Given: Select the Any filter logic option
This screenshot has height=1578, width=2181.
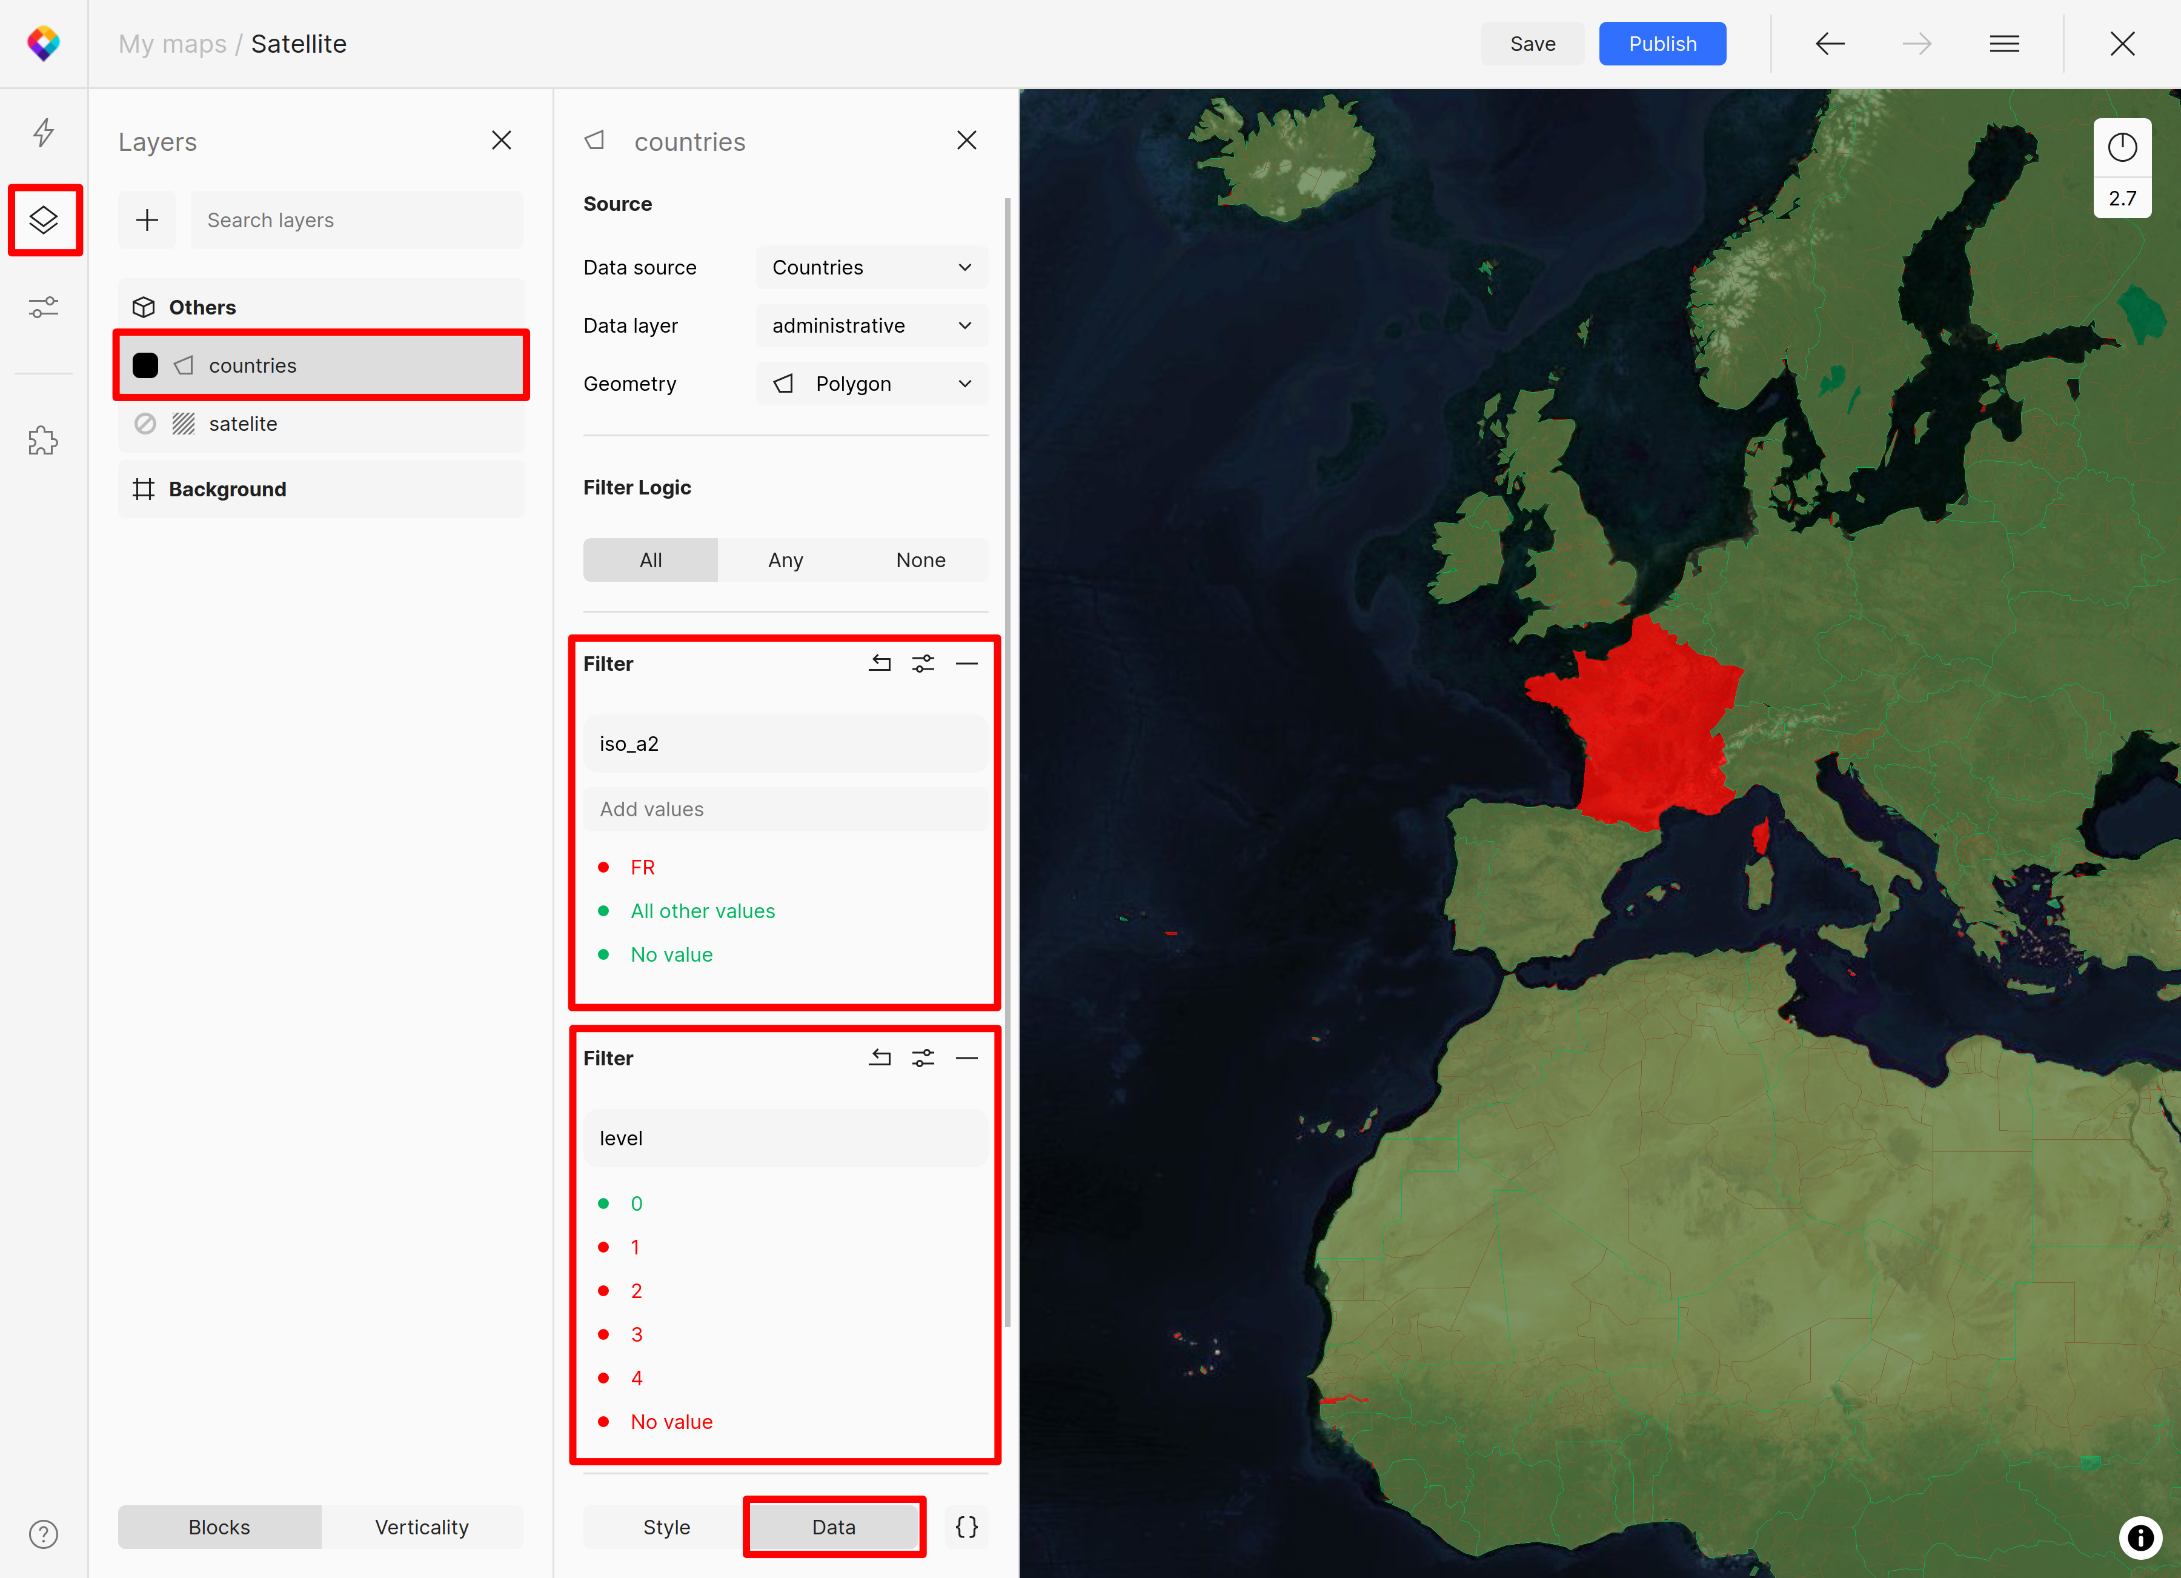Looking at the screenshot, I should pyautogui.click(x=785, y=560).
